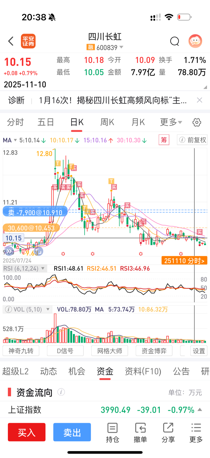Tap the first event gear marker under chart

[63, 254]
